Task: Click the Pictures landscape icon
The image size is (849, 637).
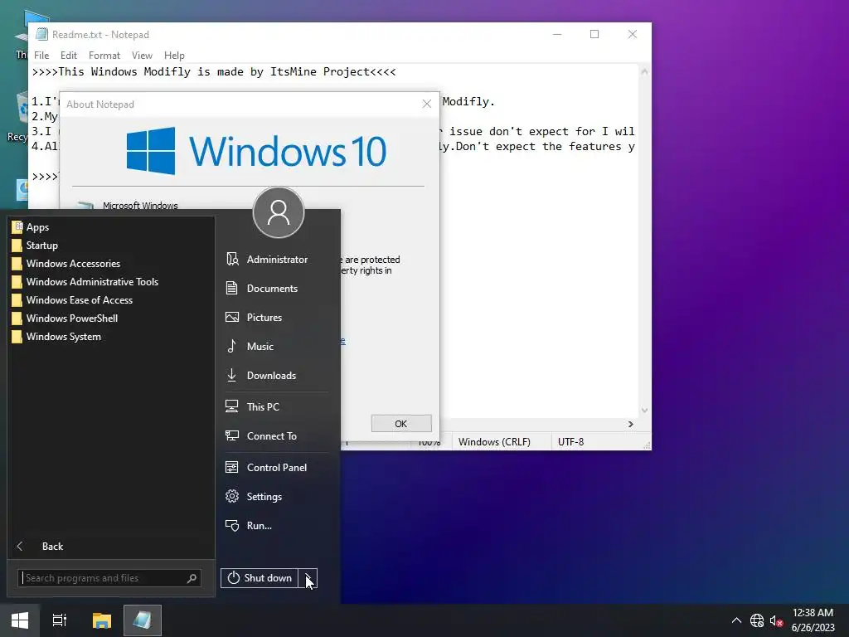Action: tap(232, 318)
